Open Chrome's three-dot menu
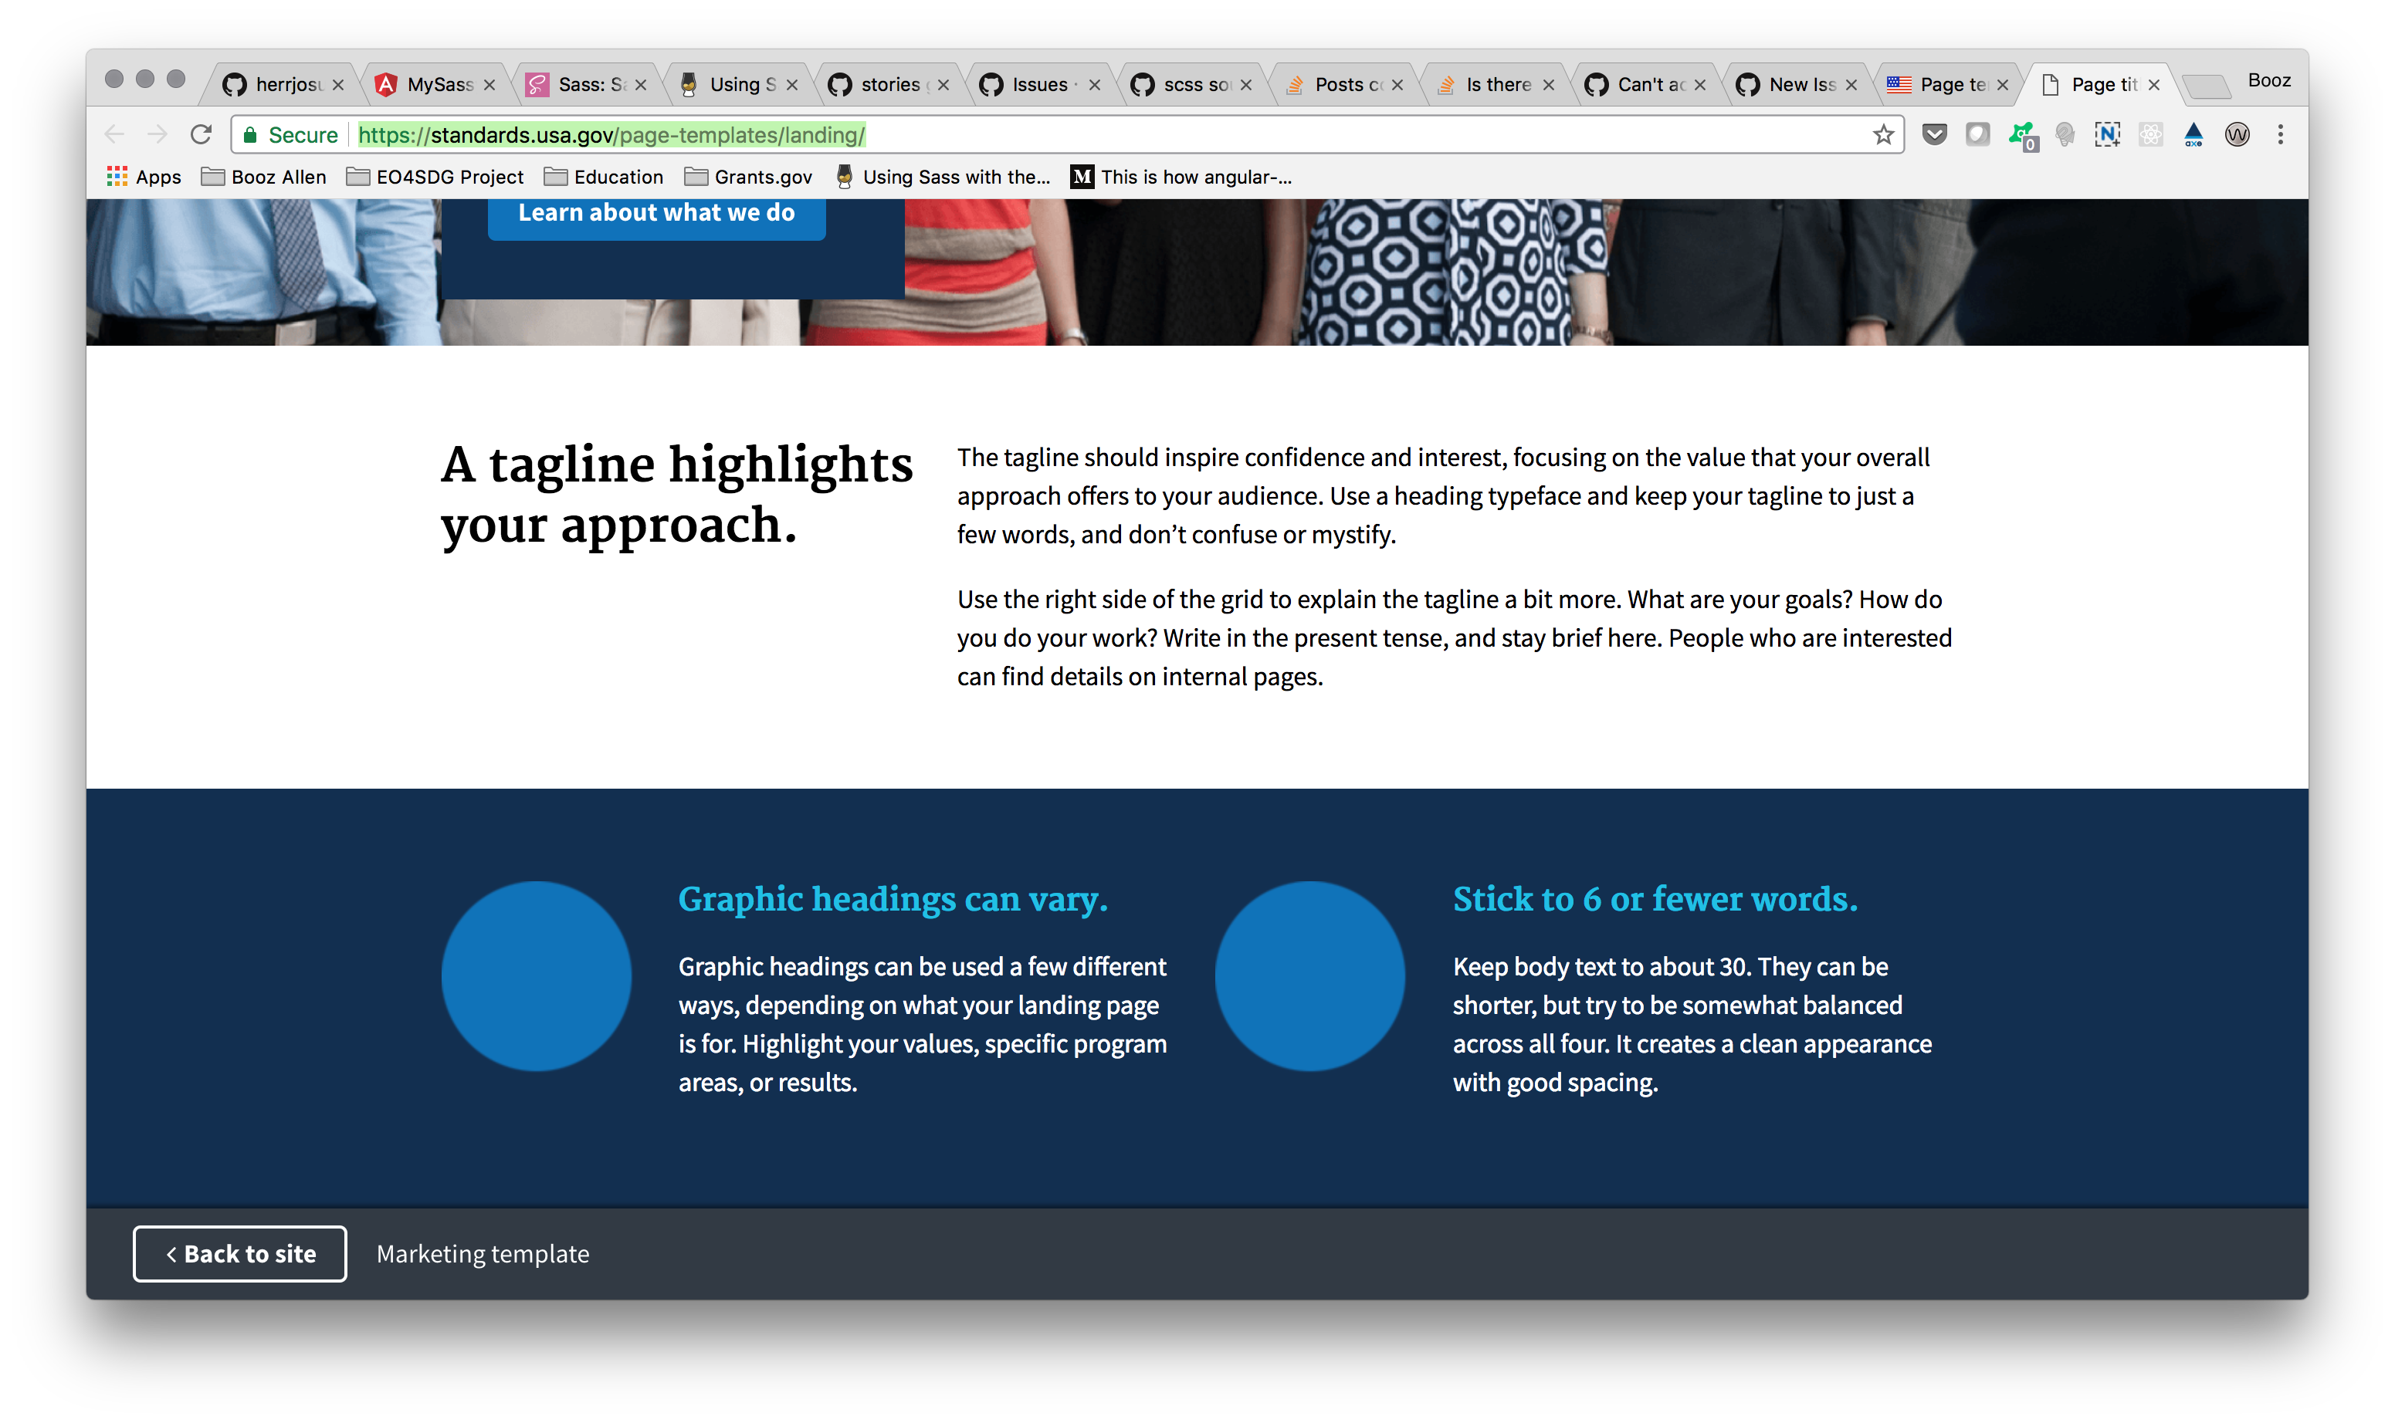Image resolution: width=2395 pixels, height=1423 pixels. 2280,134
